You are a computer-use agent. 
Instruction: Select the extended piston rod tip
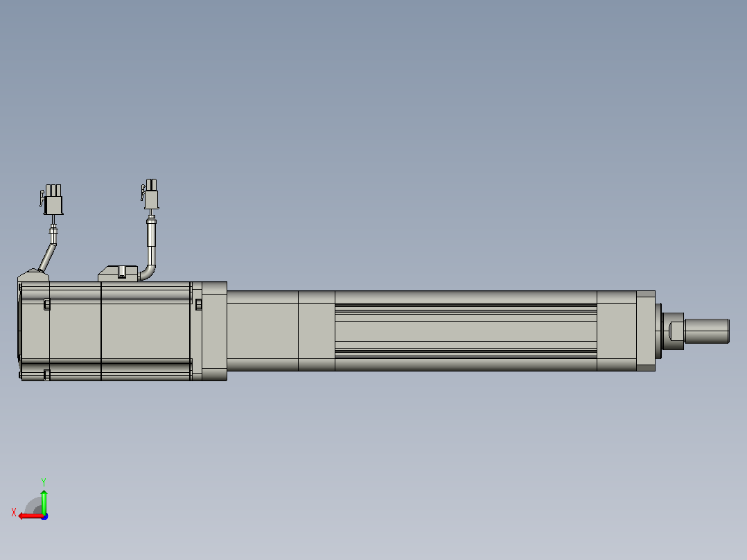pos(707,331)
